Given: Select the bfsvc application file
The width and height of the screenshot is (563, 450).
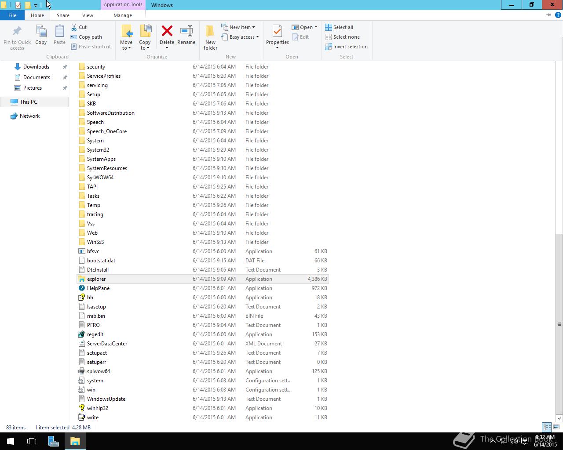Looking at the screenshot, I should (203, 251).
